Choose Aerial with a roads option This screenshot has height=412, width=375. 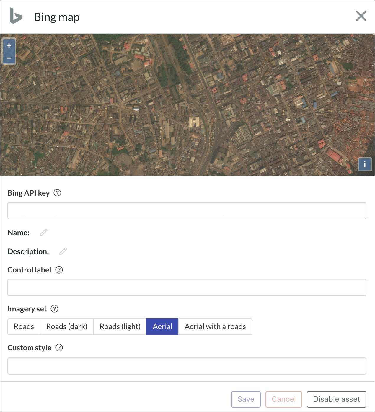click(215, 327)
